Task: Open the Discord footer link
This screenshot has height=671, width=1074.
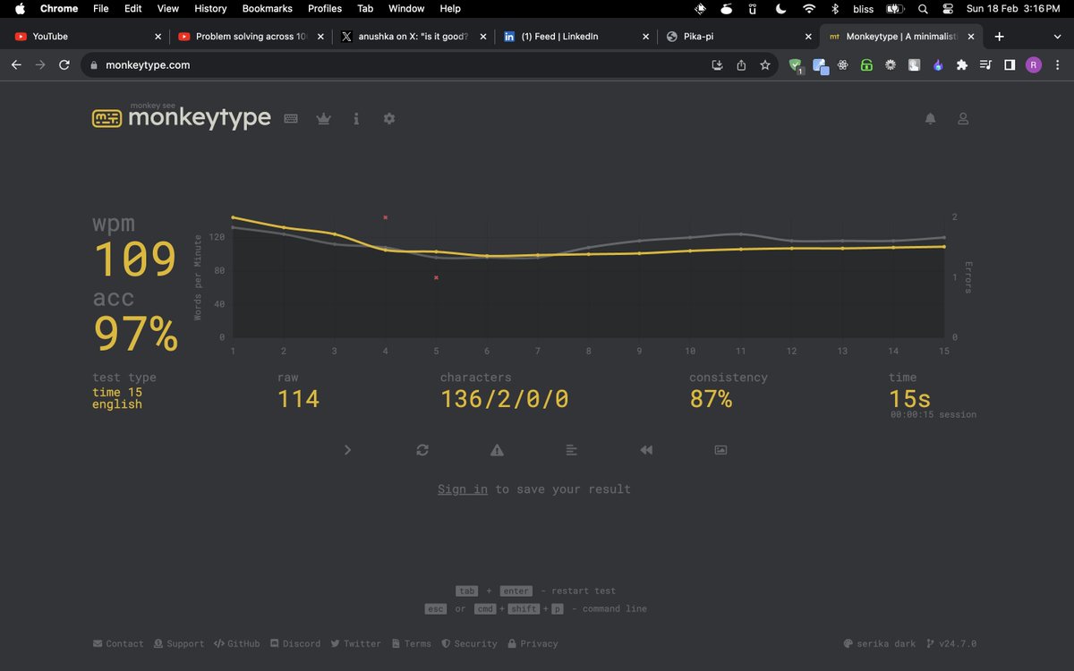Action: coord(295,643)
